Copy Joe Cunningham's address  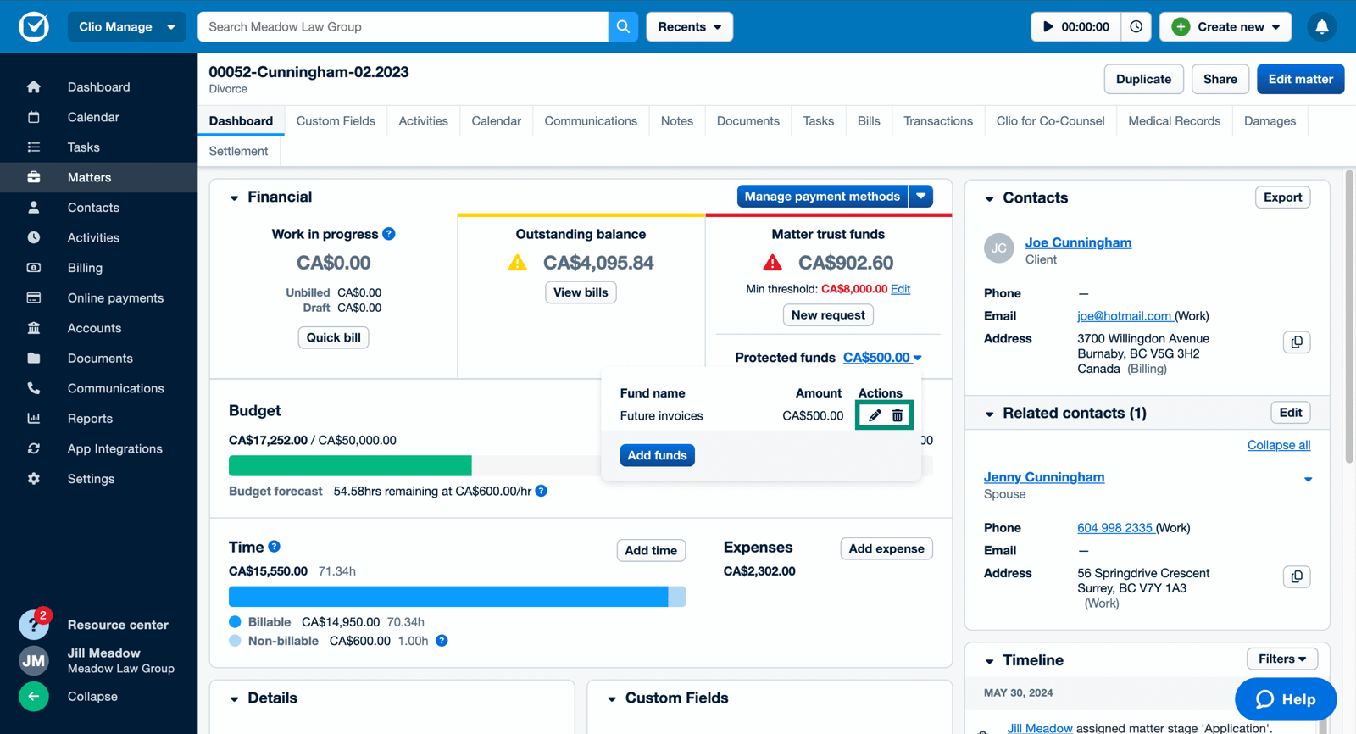[x=1297, y=342]
